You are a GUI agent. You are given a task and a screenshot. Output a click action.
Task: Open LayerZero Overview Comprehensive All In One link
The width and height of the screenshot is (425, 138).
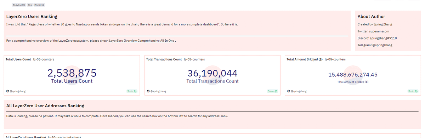pos(142,41)
